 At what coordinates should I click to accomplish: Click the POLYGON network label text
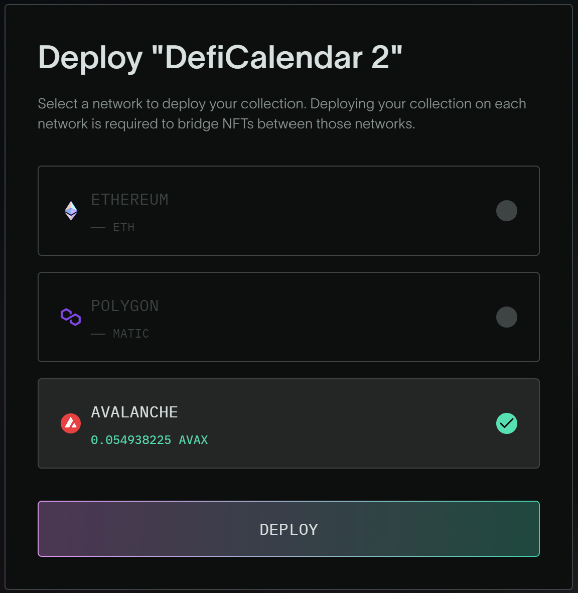(125, 306)
